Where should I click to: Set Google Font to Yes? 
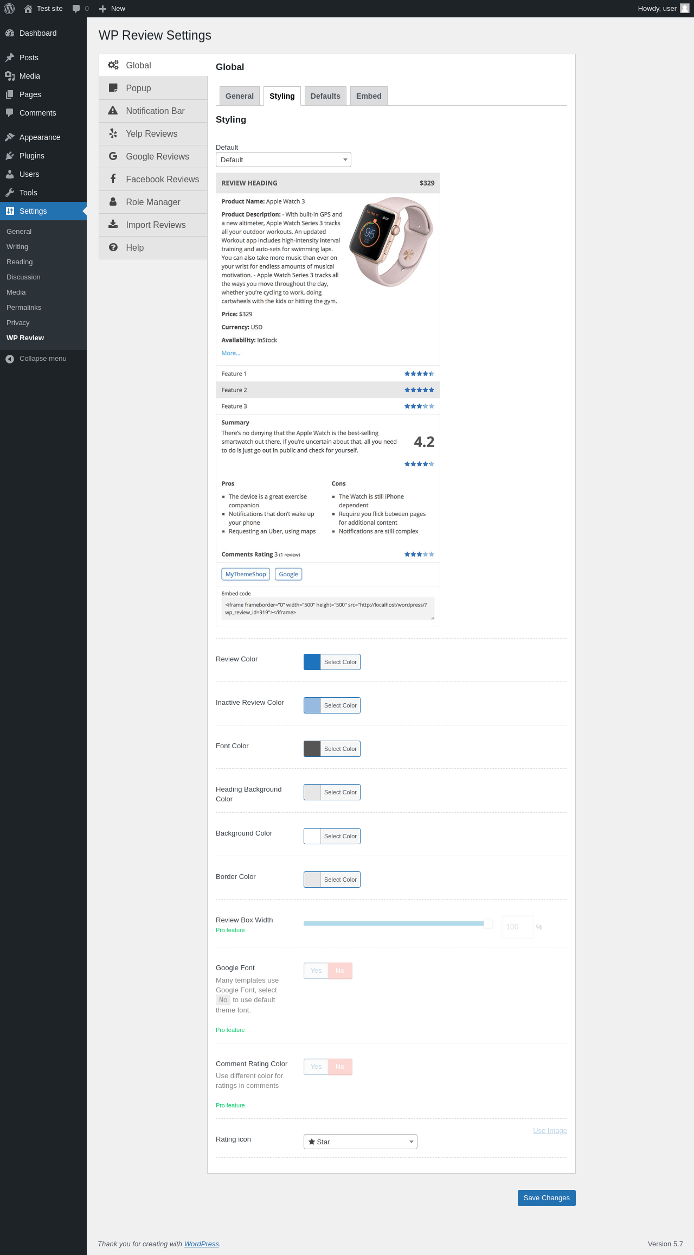click(x=316, y=971)
